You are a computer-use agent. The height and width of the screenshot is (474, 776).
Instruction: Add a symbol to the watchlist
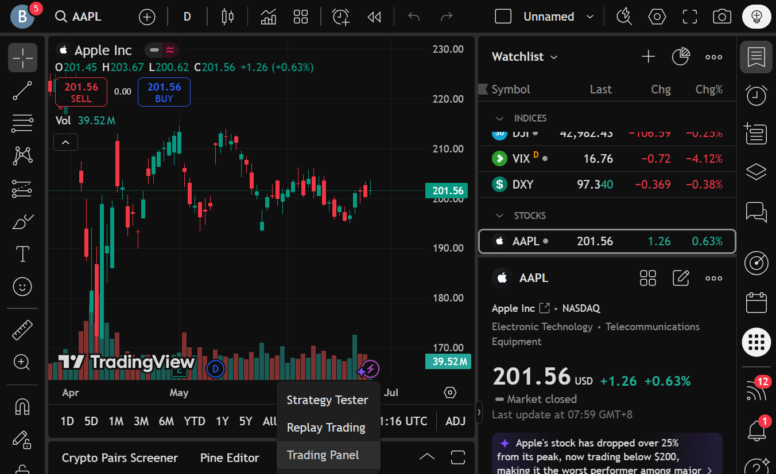(x=648, y=57)
